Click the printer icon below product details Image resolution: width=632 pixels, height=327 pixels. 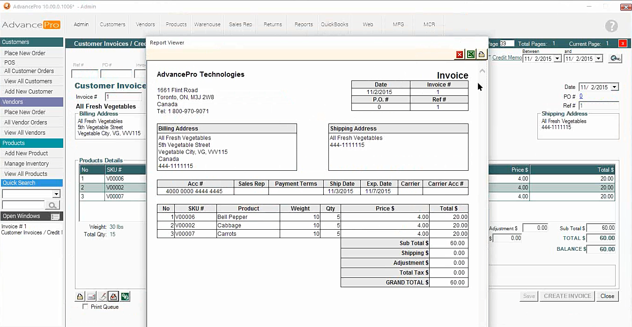coord(80,296)
